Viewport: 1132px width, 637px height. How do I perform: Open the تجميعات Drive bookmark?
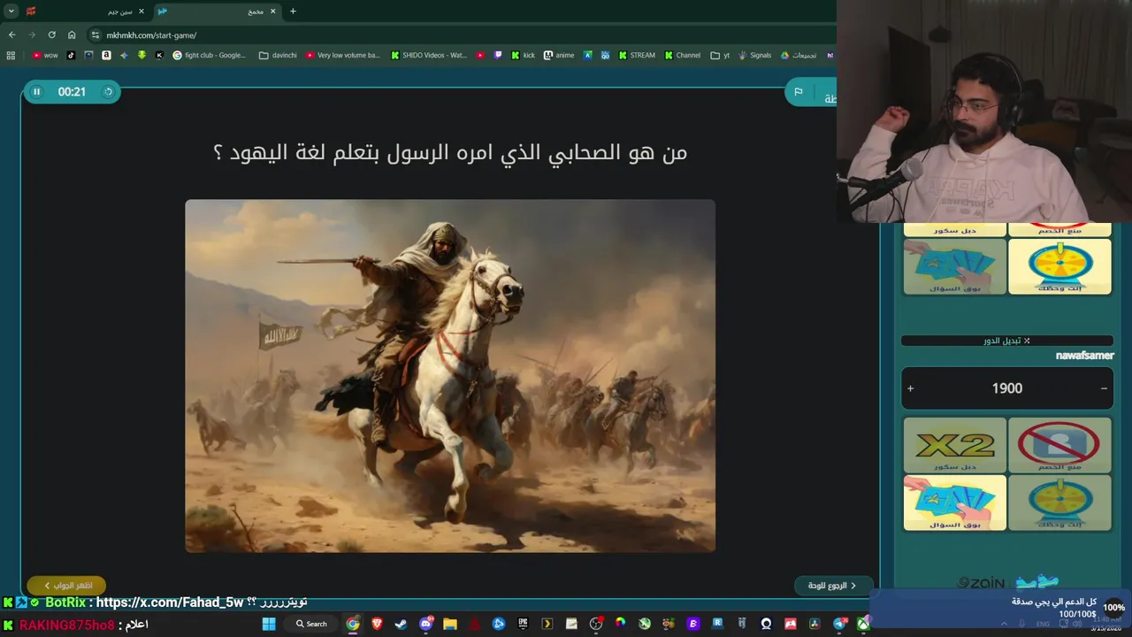[799, 55]
